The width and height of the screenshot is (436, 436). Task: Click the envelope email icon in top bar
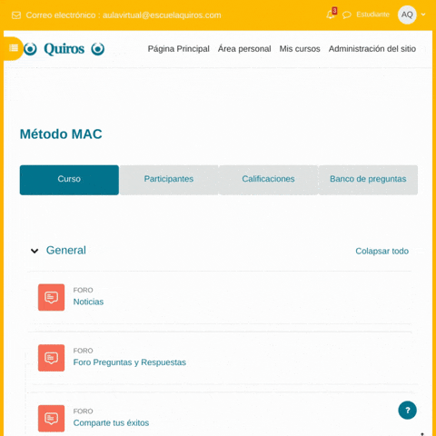tap(16, 15)
